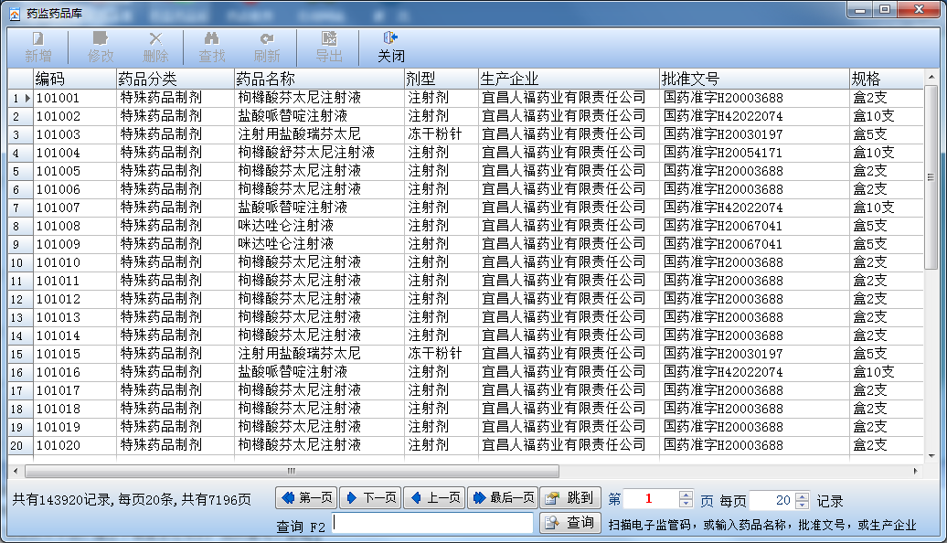The image size is (947, 543).
Task: Open the 查找 (find) binoculars tool
Action: [x=211, y=48]
